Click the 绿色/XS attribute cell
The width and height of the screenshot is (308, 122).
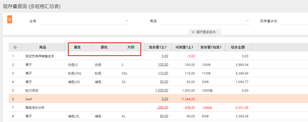coord(78,82)
